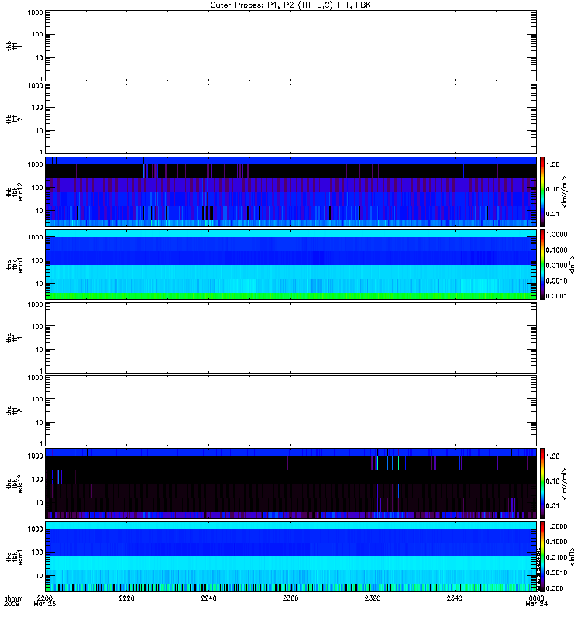Click the thb fbk scm1 color bar
Viewport: 581px width, 620px height.
(542, 264)
